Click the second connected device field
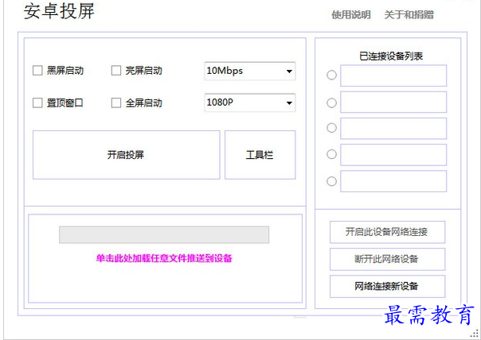The width and height of the screenshot is (481, 340). (x=393, y=102)
